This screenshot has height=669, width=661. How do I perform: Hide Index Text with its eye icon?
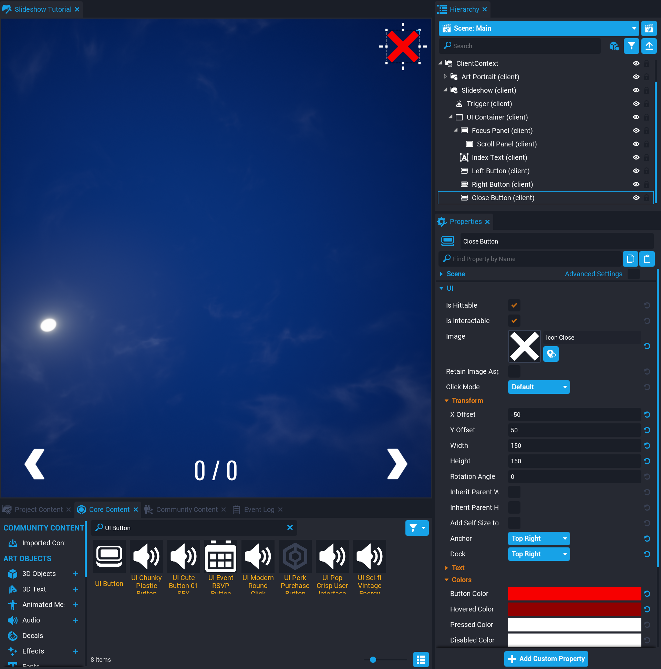[x=636, y=157]
